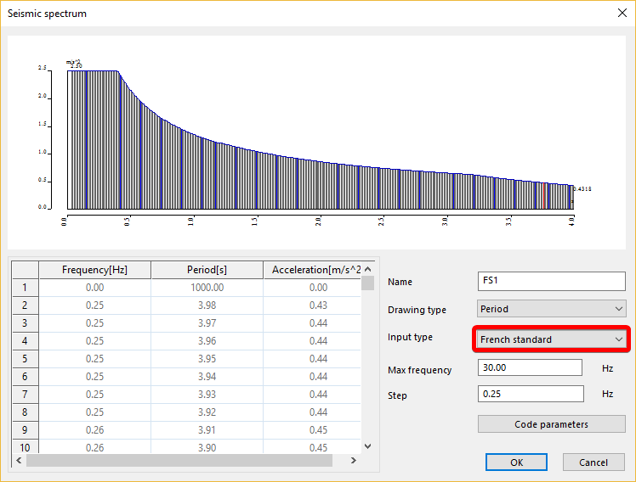Screen dimensions: 636x482
Task: Click the frequency cell 0.00 in row 1
Action: (x=94, y=288)
